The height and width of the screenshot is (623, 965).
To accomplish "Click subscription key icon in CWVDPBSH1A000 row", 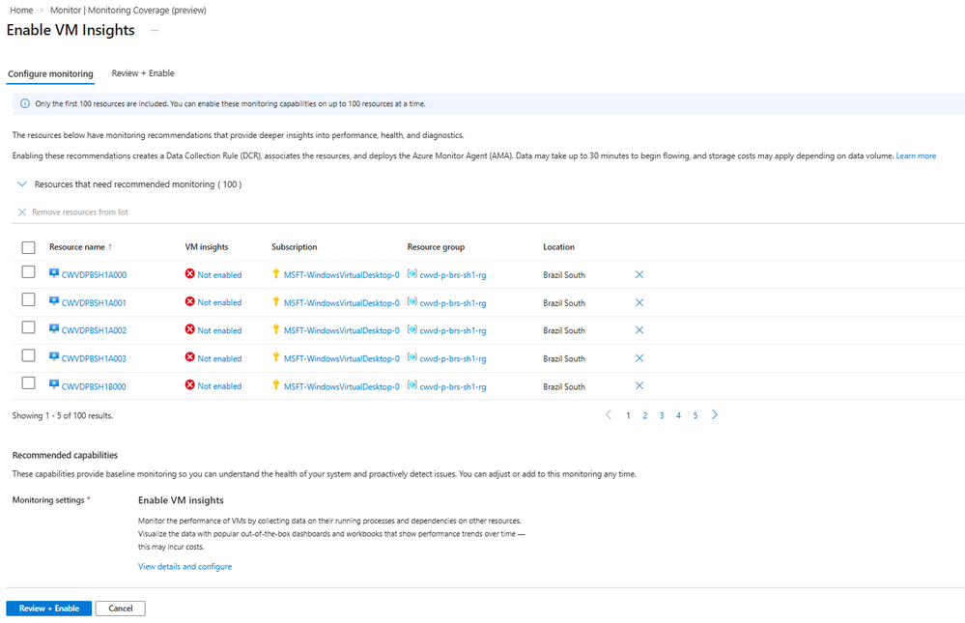I will click(276, 274).
